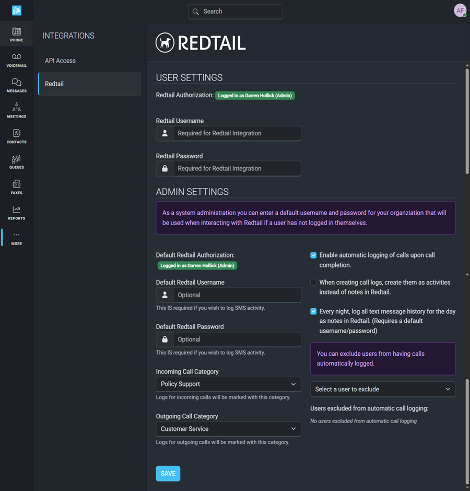Open the Select a user to exclude dropdown
This screenshot has height=491, width=470.
click(382, 389)
